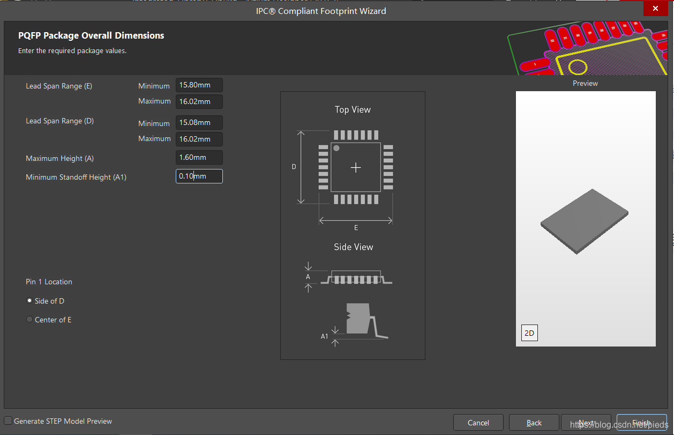674x435 pixels.
Task: Click the gray 3D package model in Preview
Action: pyautogui.click(x=585, y=221)
